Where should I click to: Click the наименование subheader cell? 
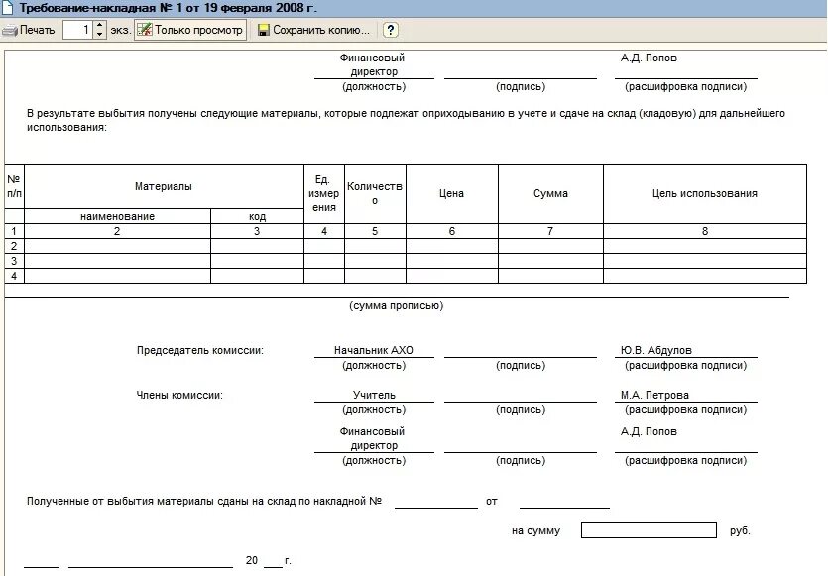[x=117, y=216]
